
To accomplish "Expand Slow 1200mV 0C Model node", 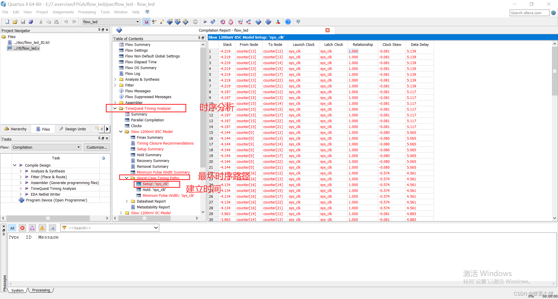I will click(x=121, y=213).
